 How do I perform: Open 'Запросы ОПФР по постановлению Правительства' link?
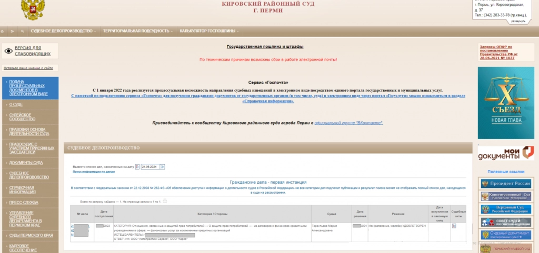tap(499, 52)
